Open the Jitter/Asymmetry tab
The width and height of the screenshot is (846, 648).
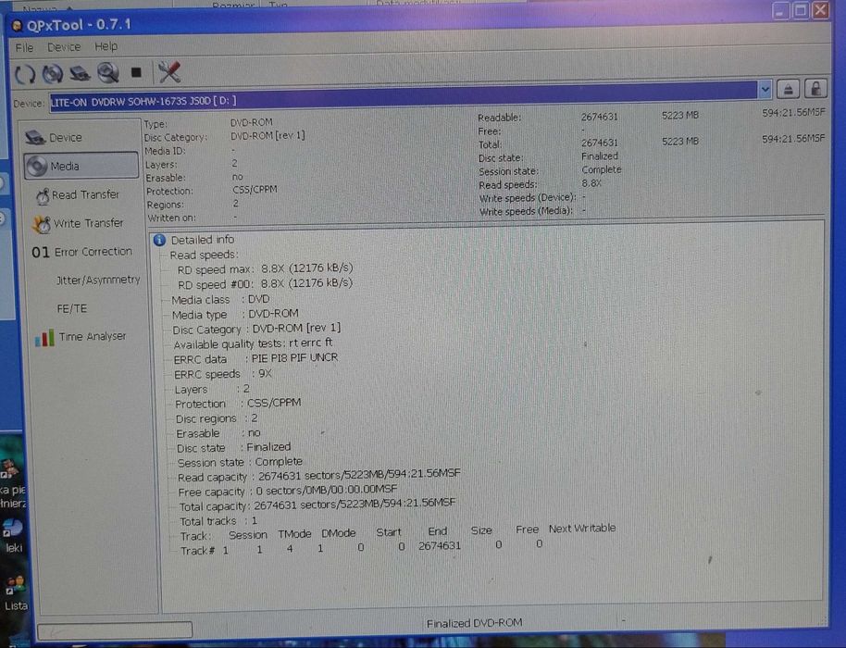[x=97, y=280]
